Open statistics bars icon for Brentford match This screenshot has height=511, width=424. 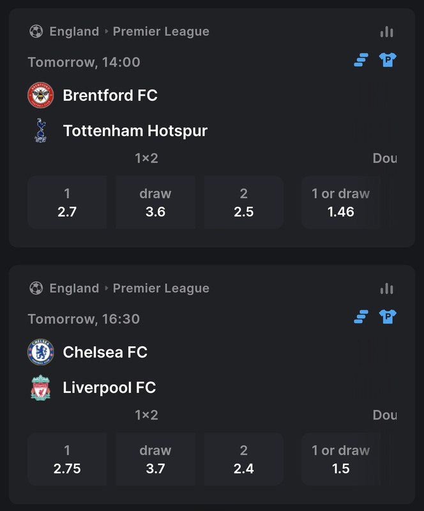click(x=386, y=32)
